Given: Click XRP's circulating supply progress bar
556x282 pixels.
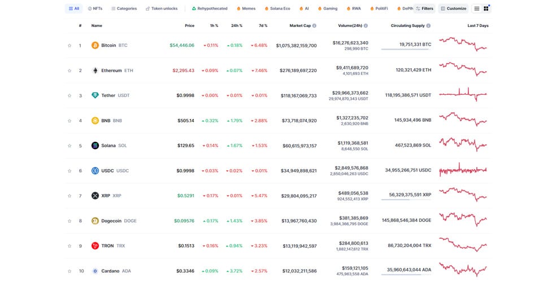Looking at the screenshot, I should tap(406, 200).
